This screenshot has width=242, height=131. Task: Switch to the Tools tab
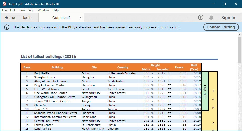[x=27, y=18]
